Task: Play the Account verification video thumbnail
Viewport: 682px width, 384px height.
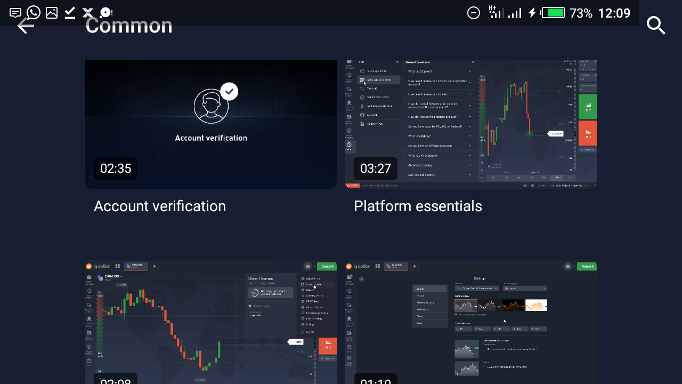Action: tap(211, 124)
